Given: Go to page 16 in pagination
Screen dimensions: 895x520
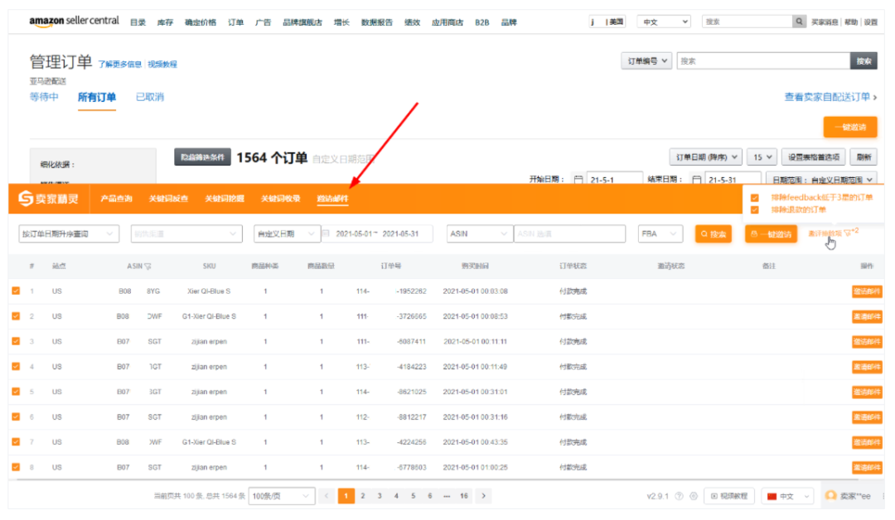Looking at the screenshot, I should [x=464, y=496].
